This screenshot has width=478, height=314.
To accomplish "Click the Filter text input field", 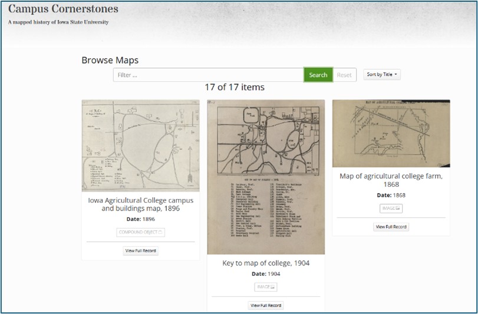I will point(209,75).
